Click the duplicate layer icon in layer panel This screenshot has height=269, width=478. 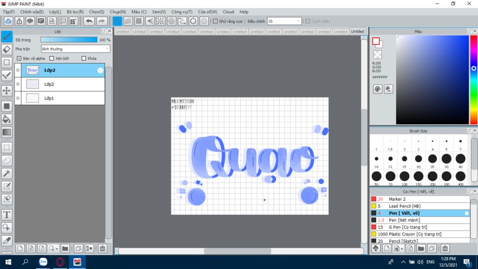point(78,248)
